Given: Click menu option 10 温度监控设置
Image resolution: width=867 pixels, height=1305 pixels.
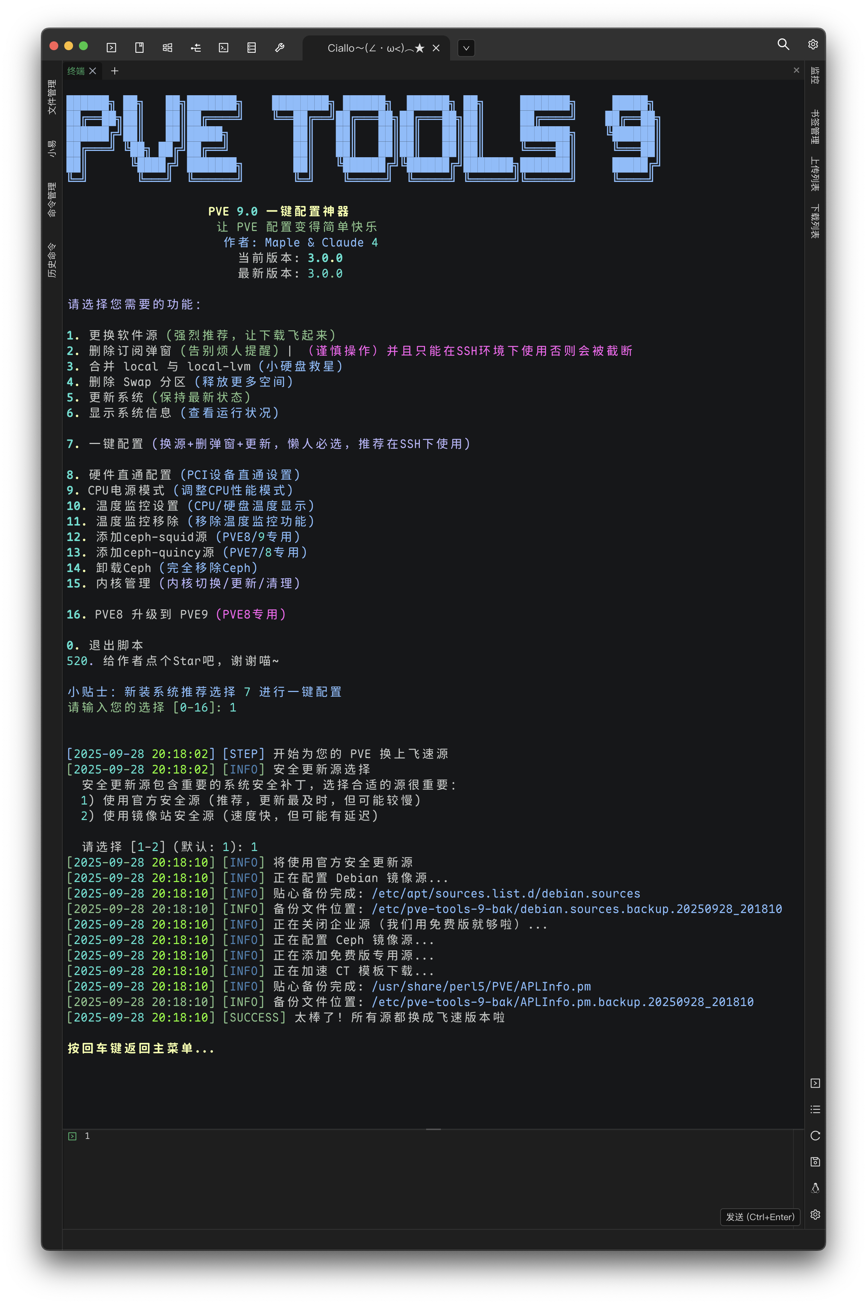Looking at the screenshot, I should click(x=191, y=505).
